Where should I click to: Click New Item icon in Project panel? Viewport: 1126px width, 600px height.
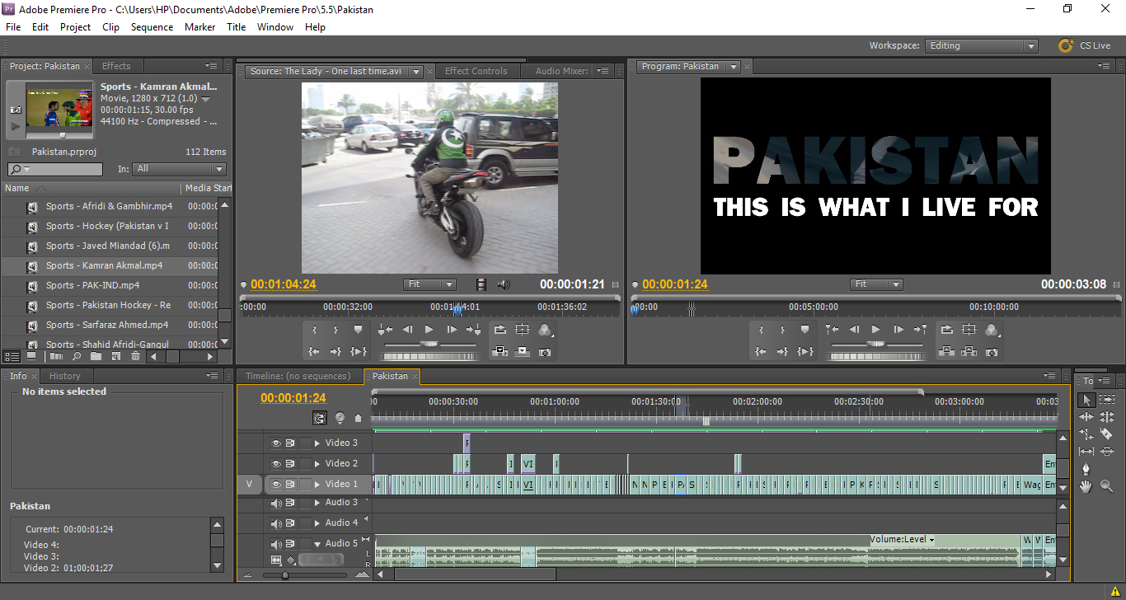[x=115, y=356]
